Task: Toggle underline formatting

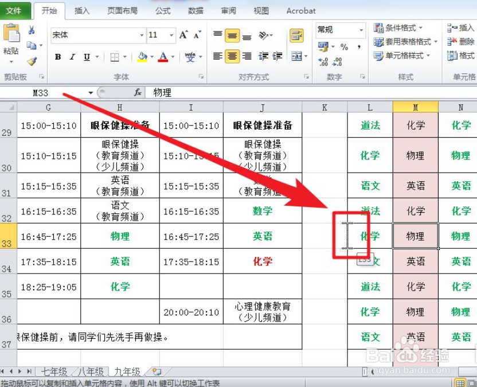Action: [x=87, y=57]
